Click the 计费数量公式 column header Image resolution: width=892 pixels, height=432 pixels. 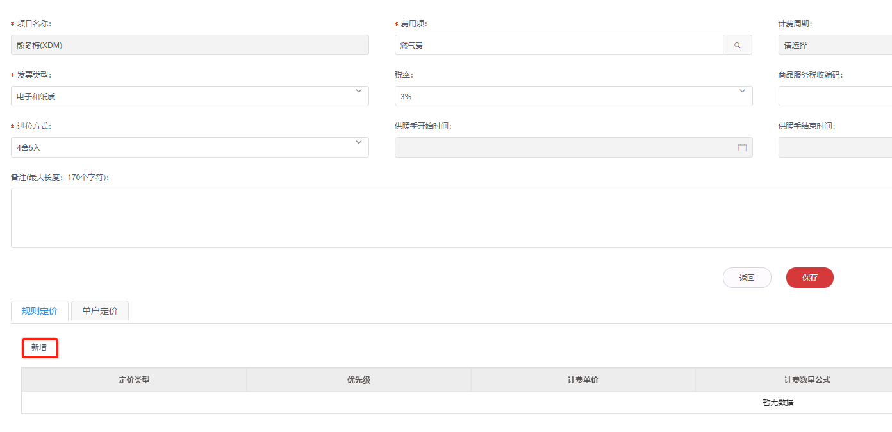click(x=806, y=379)
